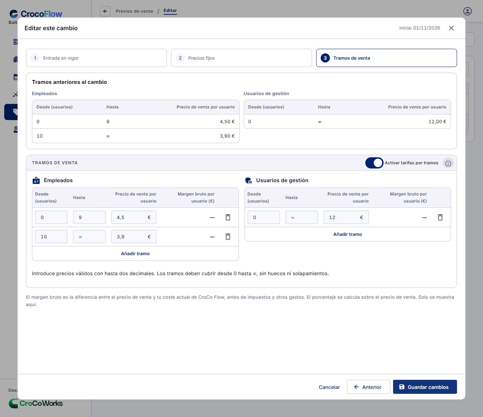Viewport: 483px width, 417px height.
Task: Click the 12,00 € previous price cell
Action: [x=437, y=121]
